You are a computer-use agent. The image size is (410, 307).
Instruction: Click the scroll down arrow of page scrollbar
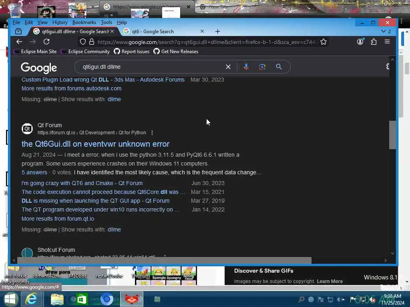click(x=392, y=253)
